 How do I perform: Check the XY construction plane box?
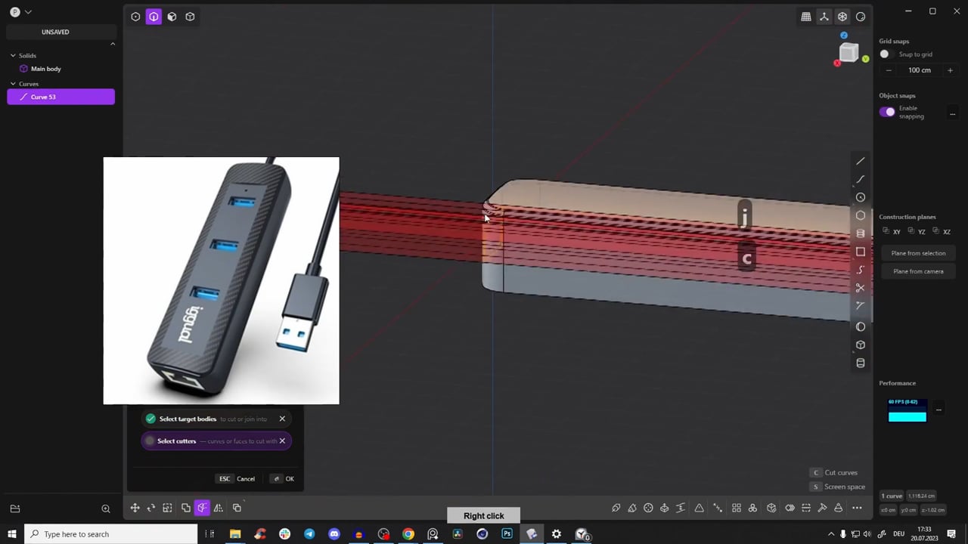pos(887,231)
